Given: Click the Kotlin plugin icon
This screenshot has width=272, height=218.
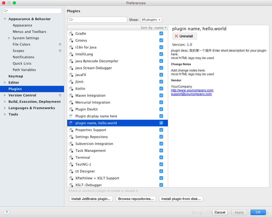Looking at the screenshot, I should [x=71, y=88].
